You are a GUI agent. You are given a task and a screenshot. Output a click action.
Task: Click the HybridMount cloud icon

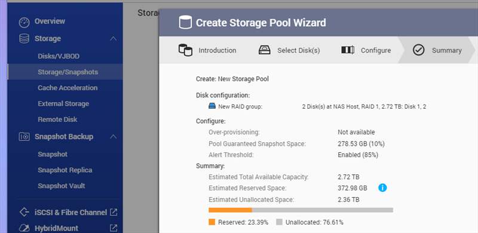24,228
